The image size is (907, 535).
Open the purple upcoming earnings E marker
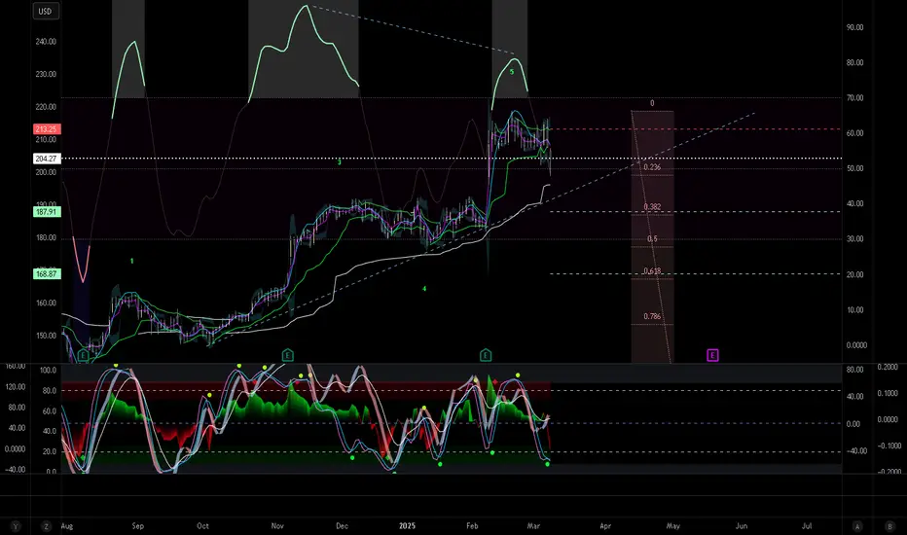[x=712, y=355]
